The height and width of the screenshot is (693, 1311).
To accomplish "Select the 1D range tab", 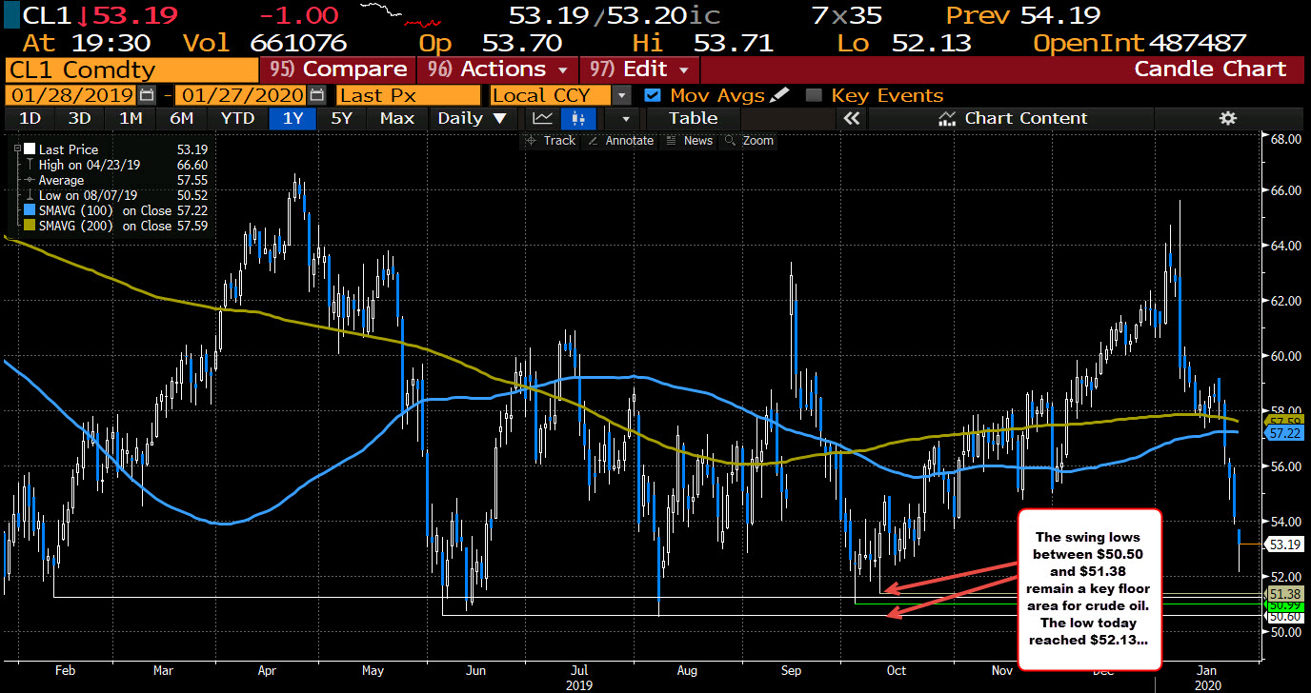I will click(x=30, y=118).
